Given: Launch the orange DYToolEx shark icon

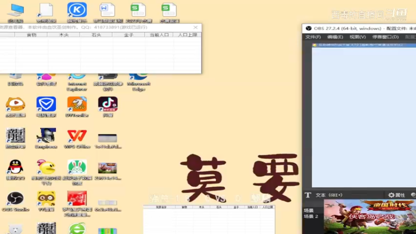Looking at the screenshot, I should coord(77,104).
